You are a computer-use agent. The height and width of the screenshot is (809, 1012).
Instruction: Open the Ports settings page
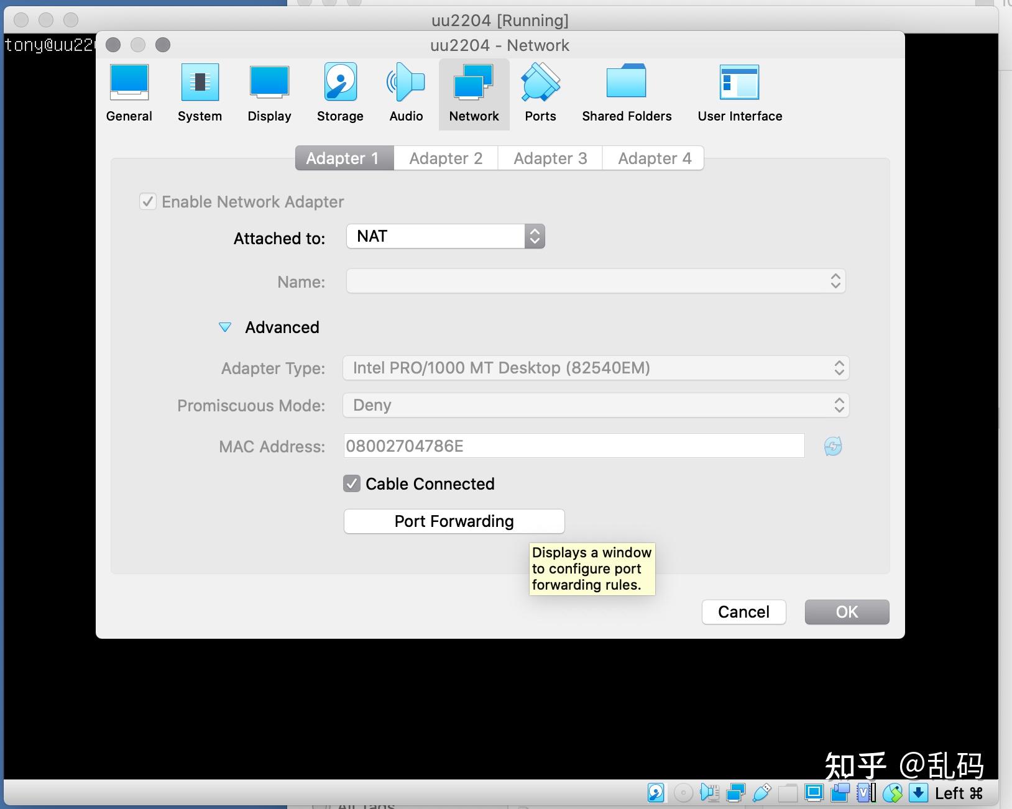tap(540, 92)
